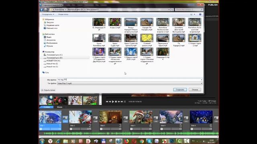Switch to the Шкала timeline tab
Viewport: 257px width, 144px height.
[60, 107]
